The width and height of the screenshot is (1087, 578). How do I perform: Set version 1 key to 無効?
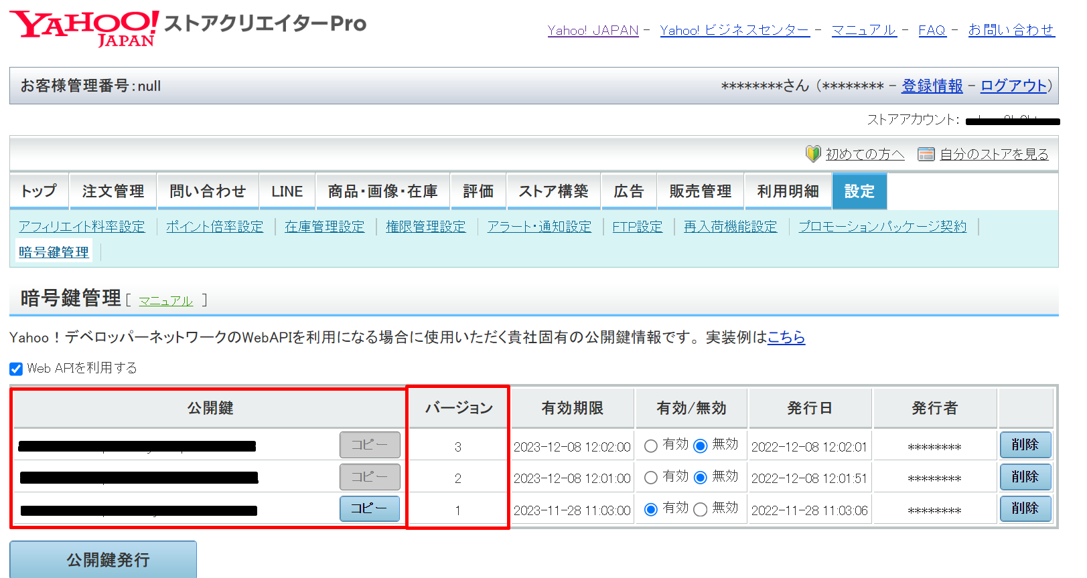700,510
